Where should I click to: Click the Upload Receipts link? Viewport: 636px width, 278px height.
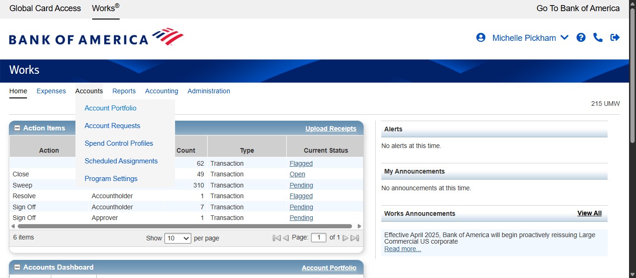click(331, 129)
